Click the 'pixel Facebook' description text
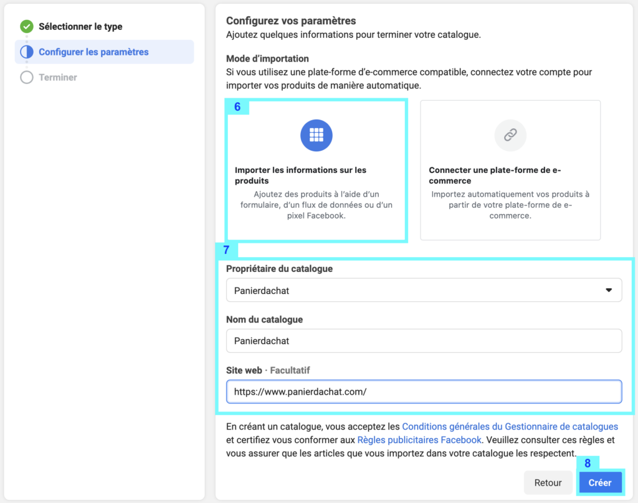 pyautogui.click(x=316, y=215)
